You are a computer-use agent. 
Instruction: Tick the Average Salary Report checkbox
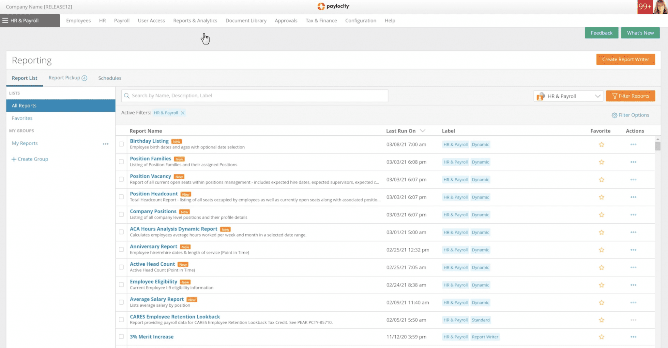(121, 302)
